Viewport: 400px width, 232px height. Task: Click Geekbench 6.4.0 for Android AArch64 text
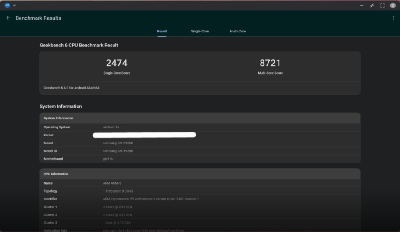point(71,88)
